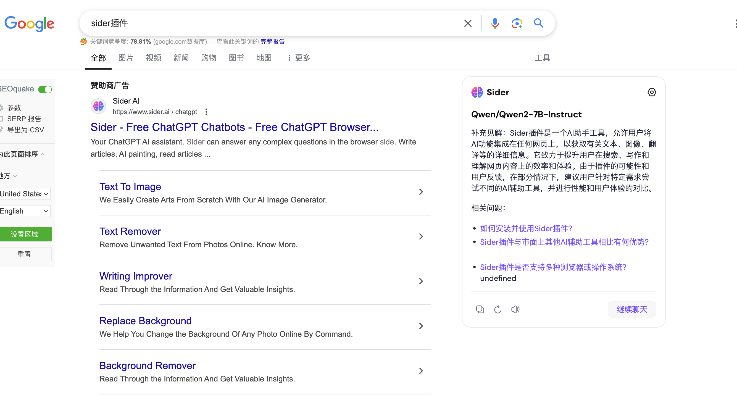The width and height of the screenshot is (737, 395).
Task: Open the Sider AI ad favicon
Action: 98,106
